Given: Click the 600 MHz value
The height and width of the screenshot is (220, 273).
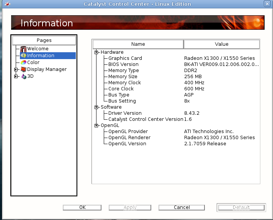Looking at the screenshot, I should pos(194,89).
